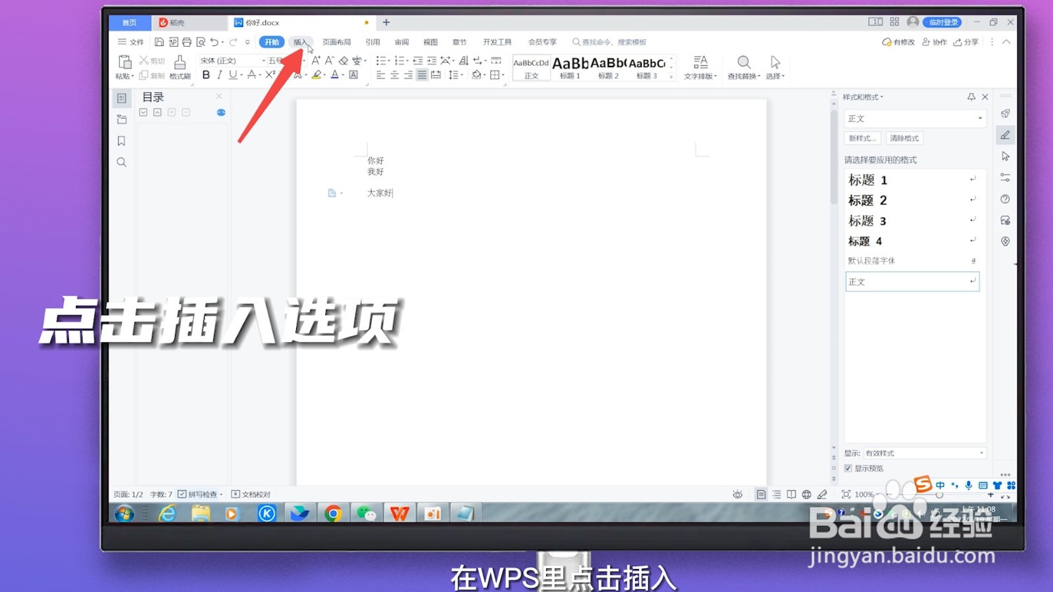Open the Show valid styles dropdown
Viewport: 1053px width, 592px height.
click(x=981, y=453)
